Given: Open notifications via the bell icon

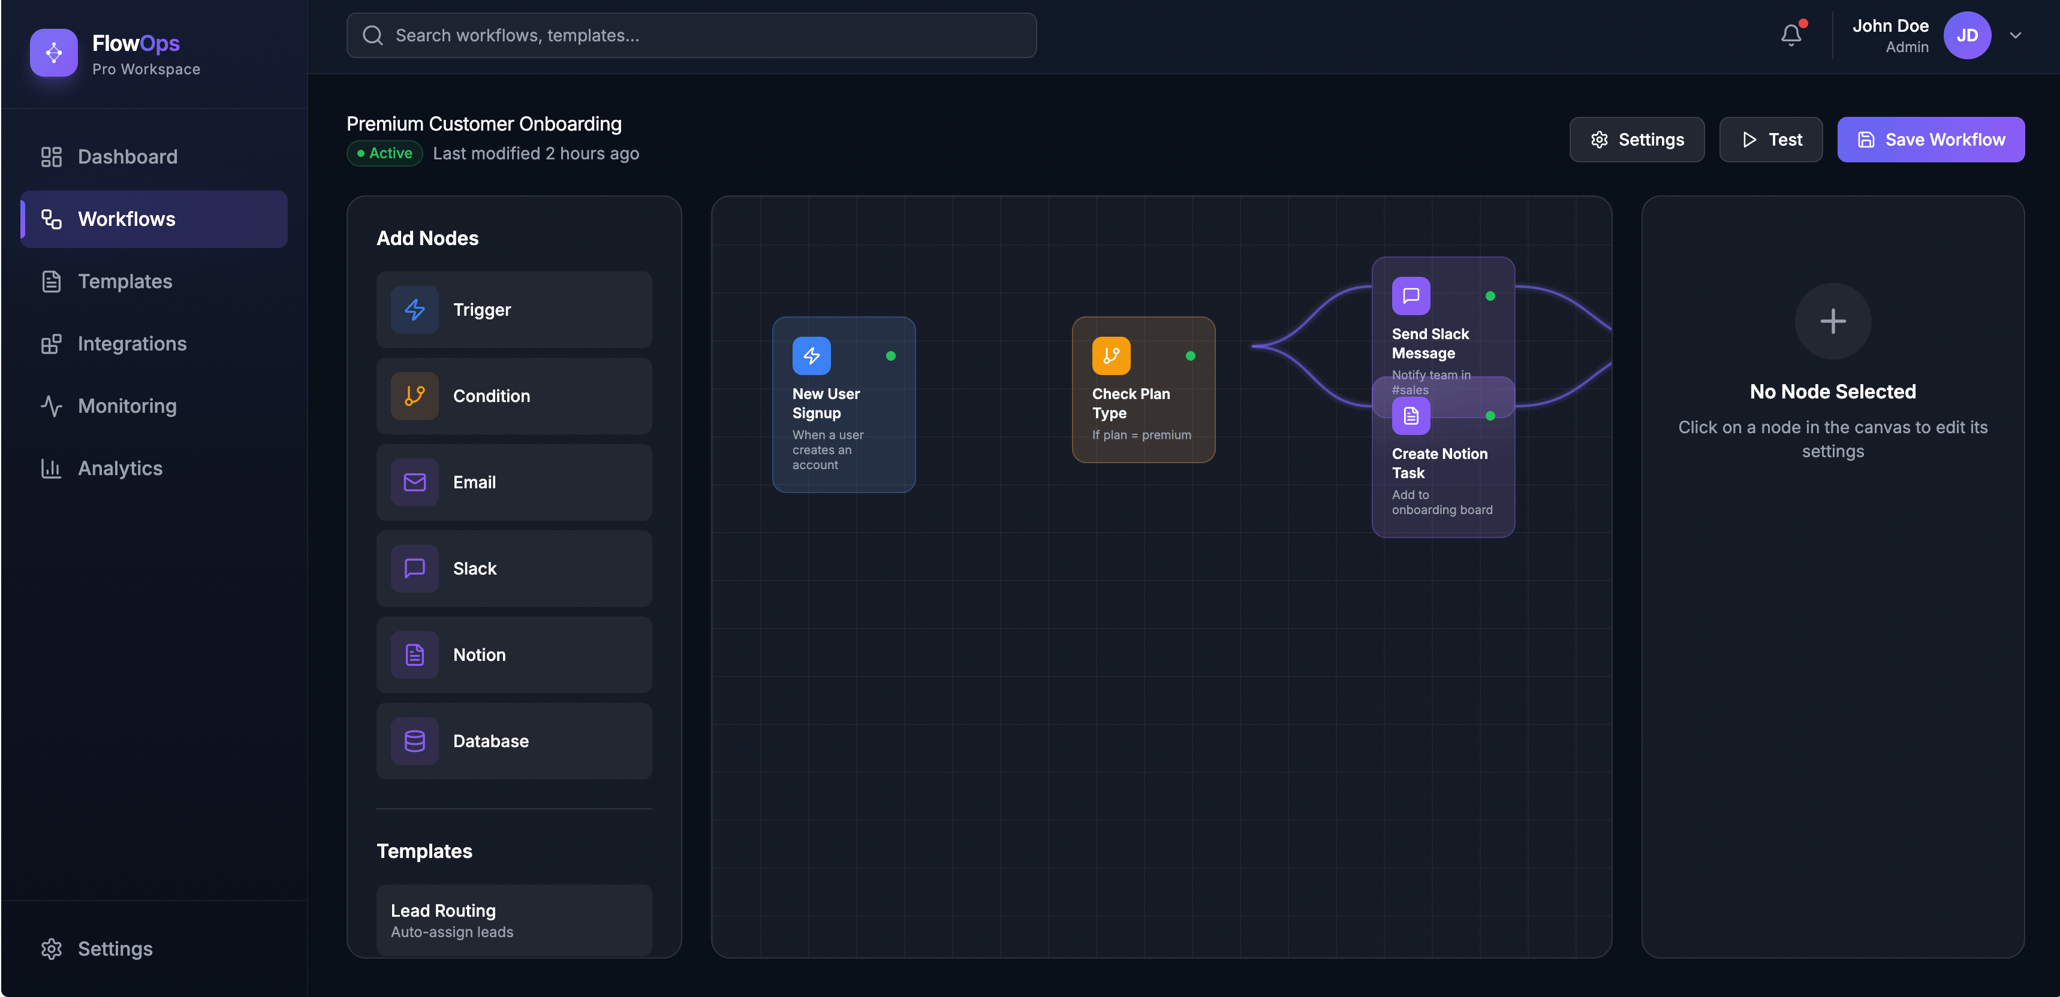Looking at the screenshot, I should 1790,35.
